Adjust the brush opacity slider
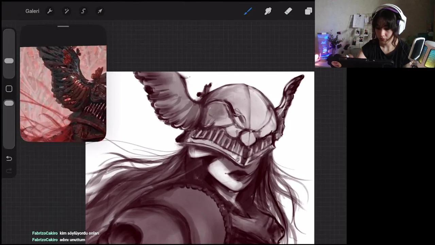The image size is (435, 245). [9, 103]
